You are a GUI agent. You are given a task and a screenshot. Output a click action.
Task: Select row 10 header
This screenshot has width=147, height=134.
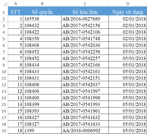[x=4, y=71]
